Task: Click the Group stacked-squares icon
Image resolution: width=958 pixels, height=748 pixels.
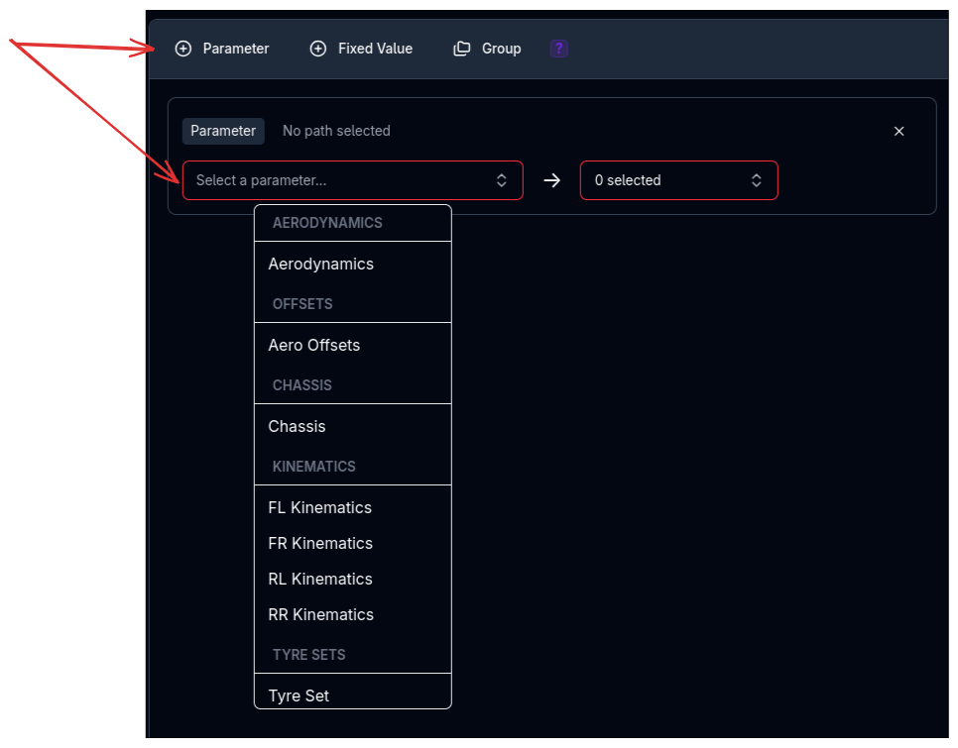Action: point(462,49)
